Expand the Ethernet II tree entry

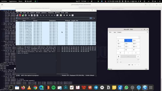click(17, 49)
